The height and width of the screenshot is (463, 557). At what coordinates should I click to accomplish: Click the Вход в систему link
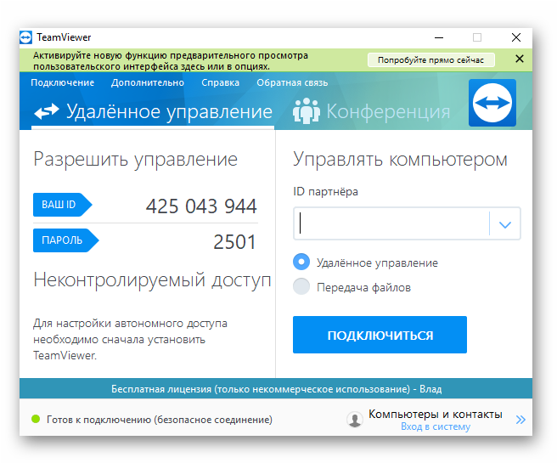pos(435,427)
